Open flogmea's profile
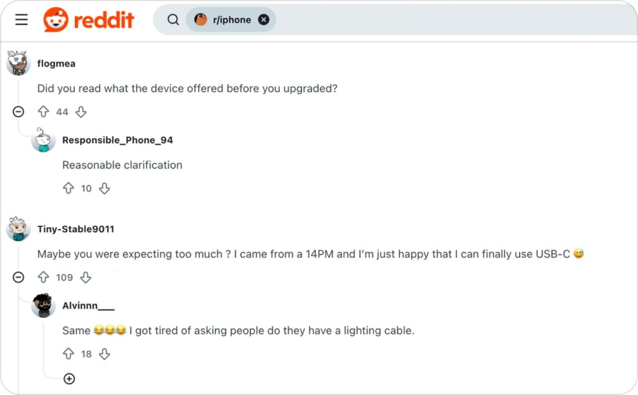 tap(56, 63)
